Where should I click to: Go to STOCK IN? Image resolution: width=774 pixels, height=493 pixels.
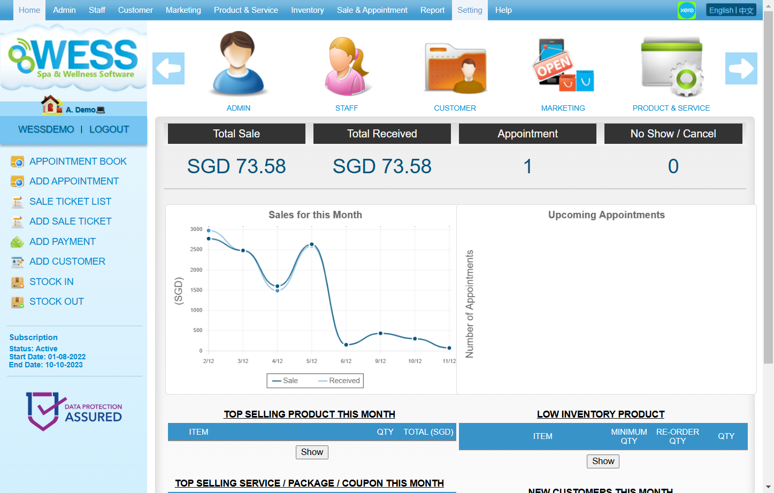pyautogui.click(x=51, y=282)
